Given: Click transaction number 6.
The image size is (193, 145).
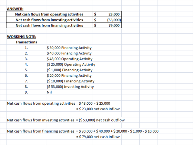Looking at the screenshot, I should click(x=26, y=76).
